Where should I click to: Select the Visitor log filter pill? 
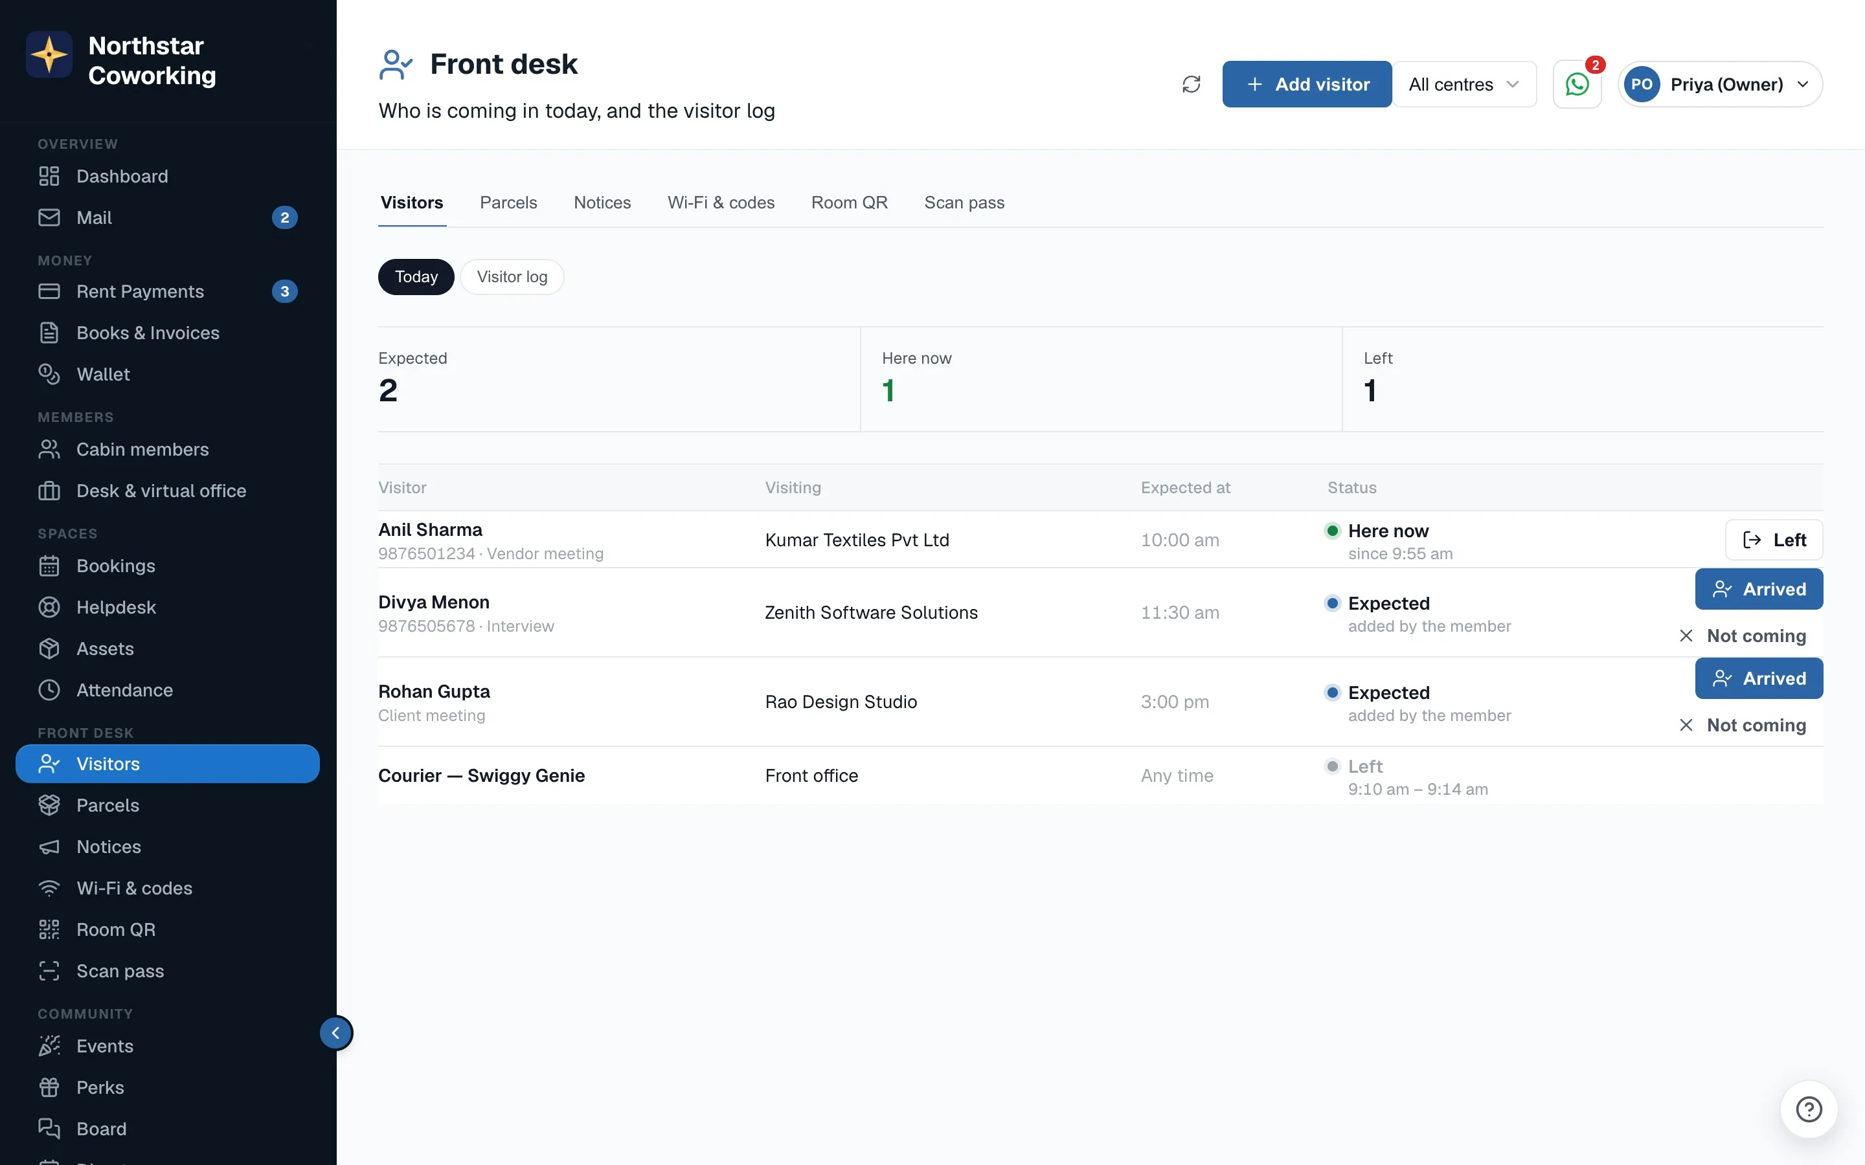[512, 276]
